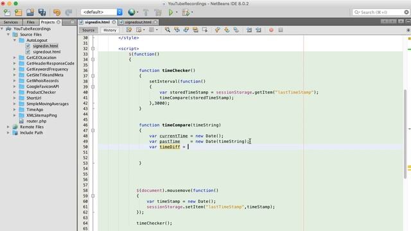This screenshot has width=411, height=231.
Task: Start macro recording red circle icon
Action: point(271,30)
